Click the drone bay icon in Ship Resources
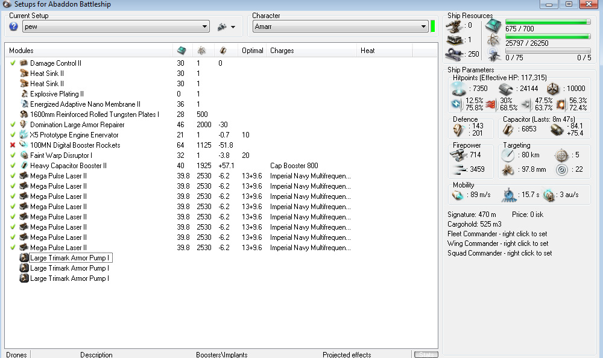Viewport: 603px width, 358px height. pos(493,55)
